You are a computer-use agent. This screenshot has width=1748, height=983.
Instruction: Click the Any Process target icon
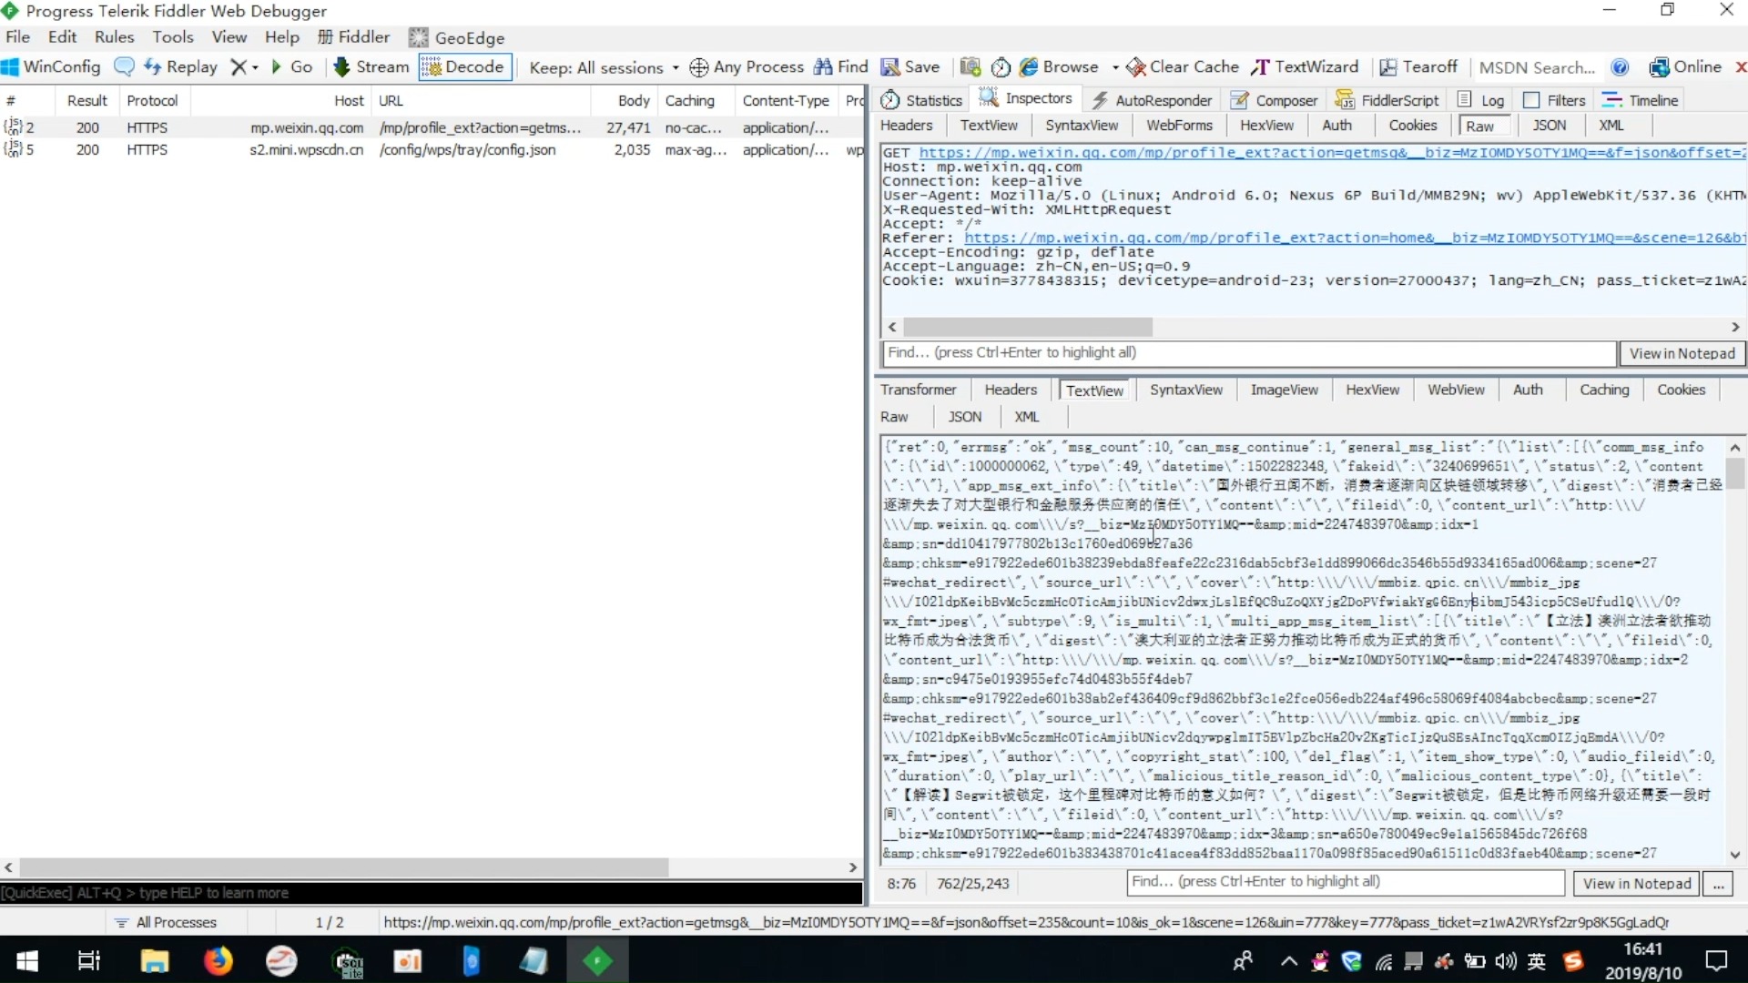[699, 67]
